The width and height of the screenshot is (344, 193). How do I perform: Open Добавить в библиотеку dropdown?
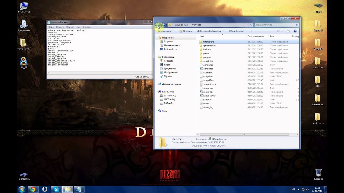click(x=210, y=31)
